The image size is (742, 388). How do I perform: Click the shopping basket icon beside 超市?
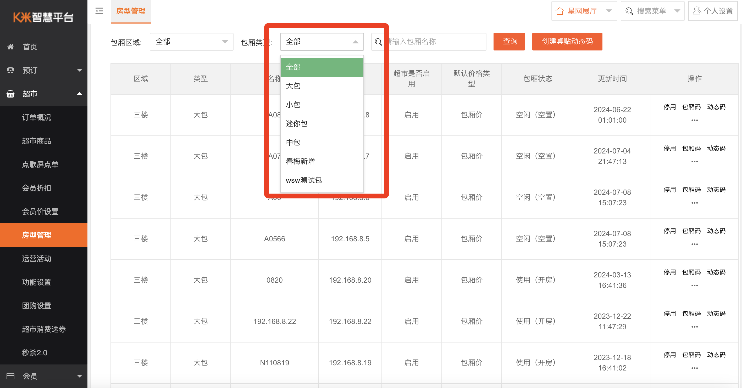[10, 94]
